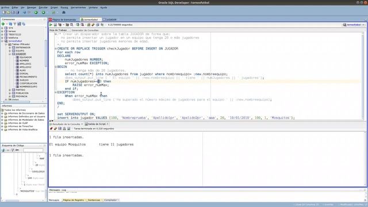Clear script output with the eraser icon
368x207 pixels.
pyautogui.click(x=55, y=129)
